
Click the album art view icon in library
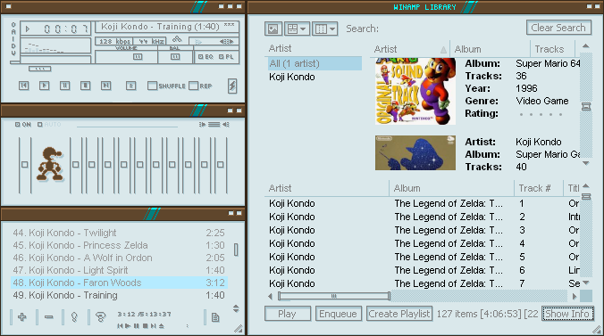pos(273,29)
